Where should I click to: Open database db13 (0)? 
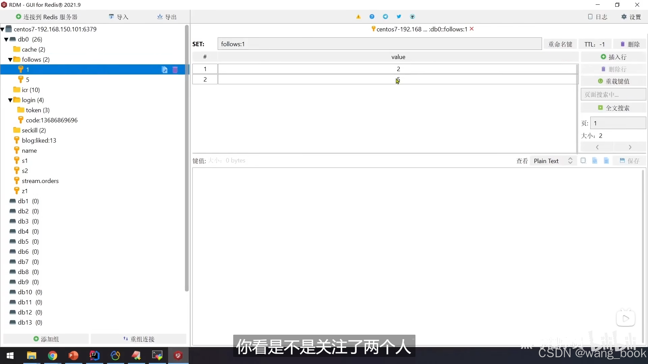click(26, 323)
